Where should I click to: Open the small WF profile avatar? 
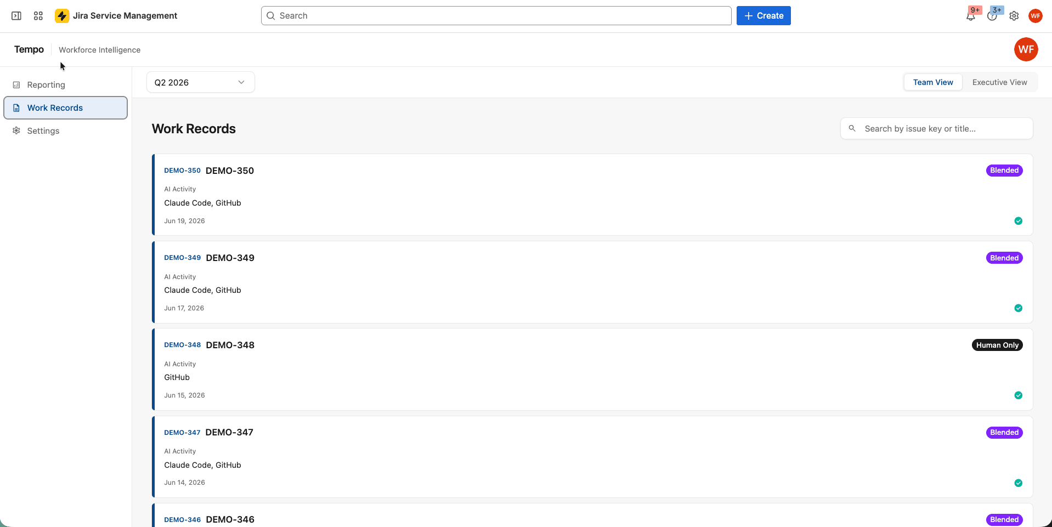point(1036,16)
